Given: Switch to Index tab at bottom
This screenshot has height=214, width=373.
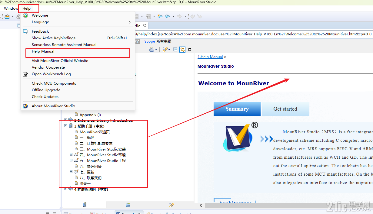Looking at the screenshot, I should pyautogui.click(x=128, y=205).
